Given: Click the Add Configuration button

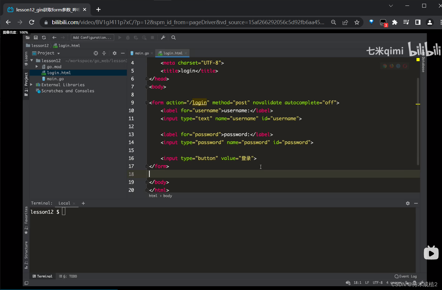Looking at the screenshot, I should click(x=92, y=38).
